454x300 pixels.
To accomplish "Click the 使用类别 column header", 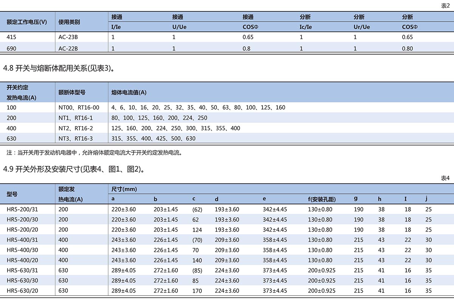I will tap(69, 22).
